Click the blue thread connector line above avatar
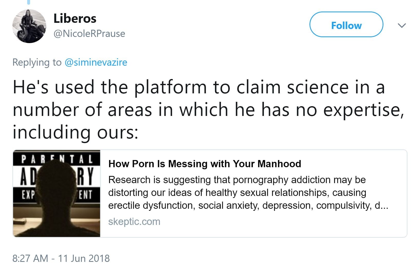416x268 pixels. 28,2
